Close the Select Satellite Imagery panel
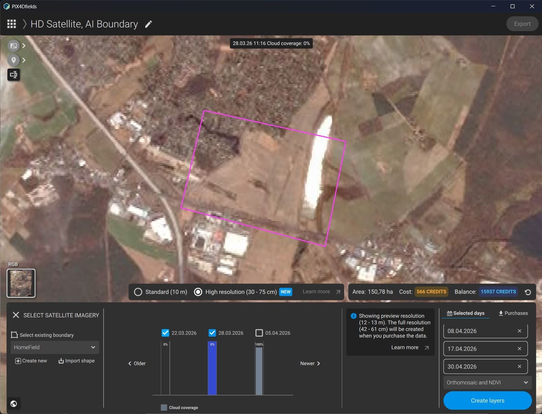 tap(16, 315)
